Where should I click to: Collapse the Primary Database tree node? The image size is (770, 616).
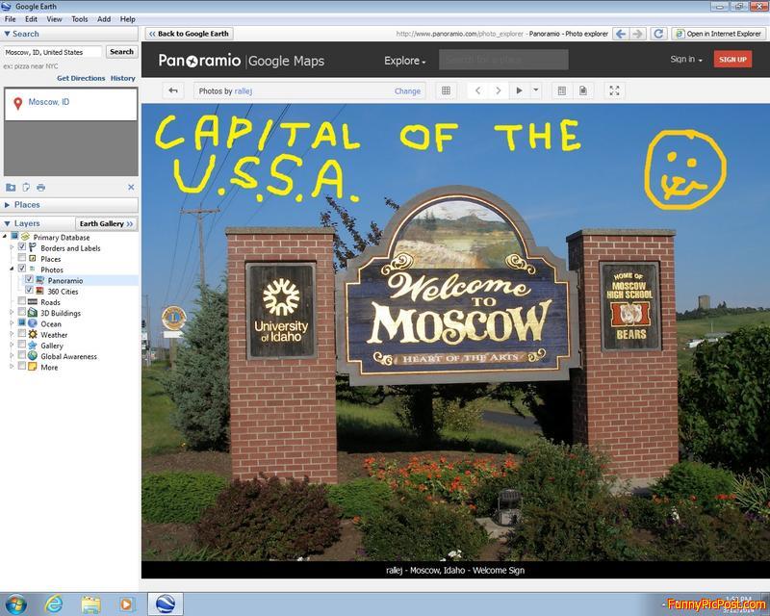point(5,236)
